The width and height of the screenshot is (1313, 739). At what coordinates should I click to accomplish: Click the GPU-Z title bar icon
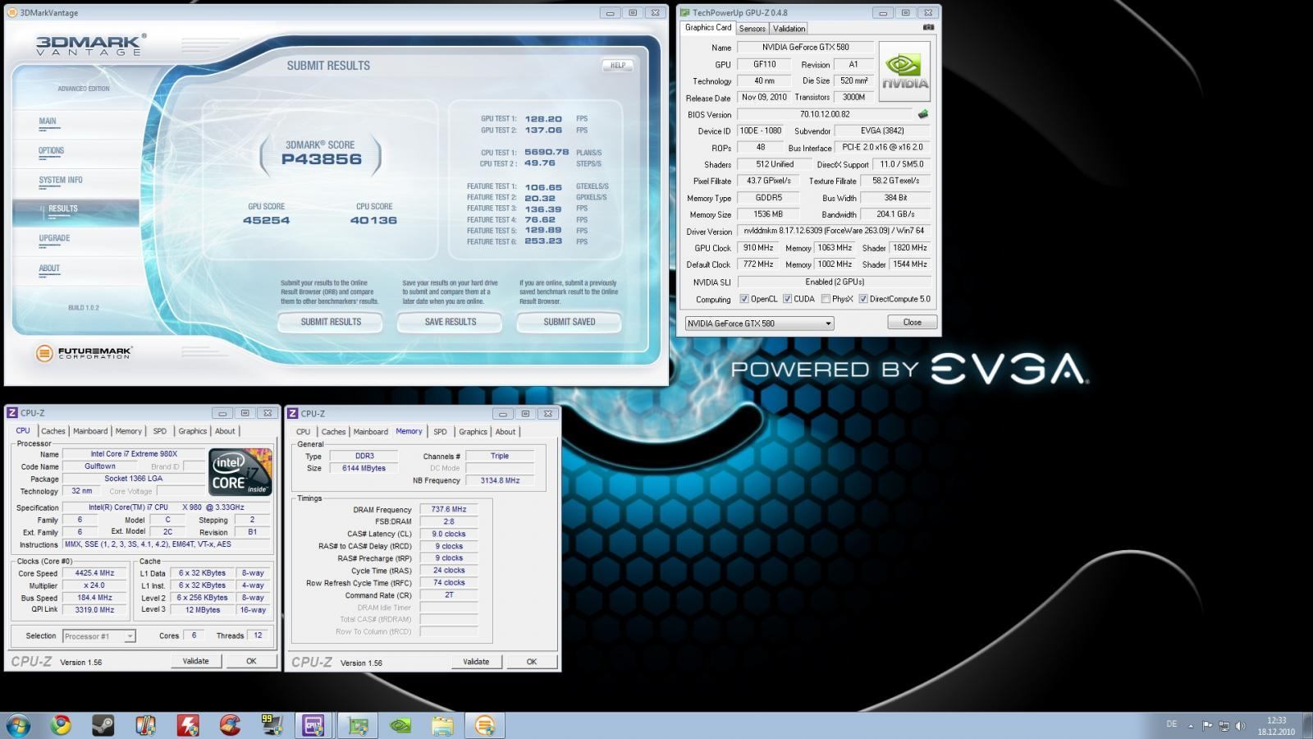684,12
